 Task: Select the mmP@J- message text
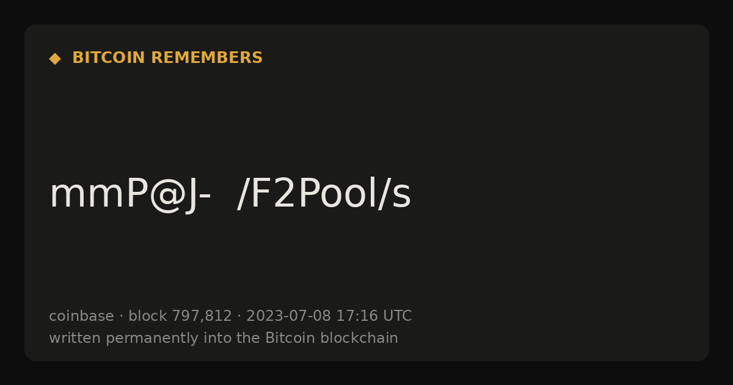click(130, 195)
